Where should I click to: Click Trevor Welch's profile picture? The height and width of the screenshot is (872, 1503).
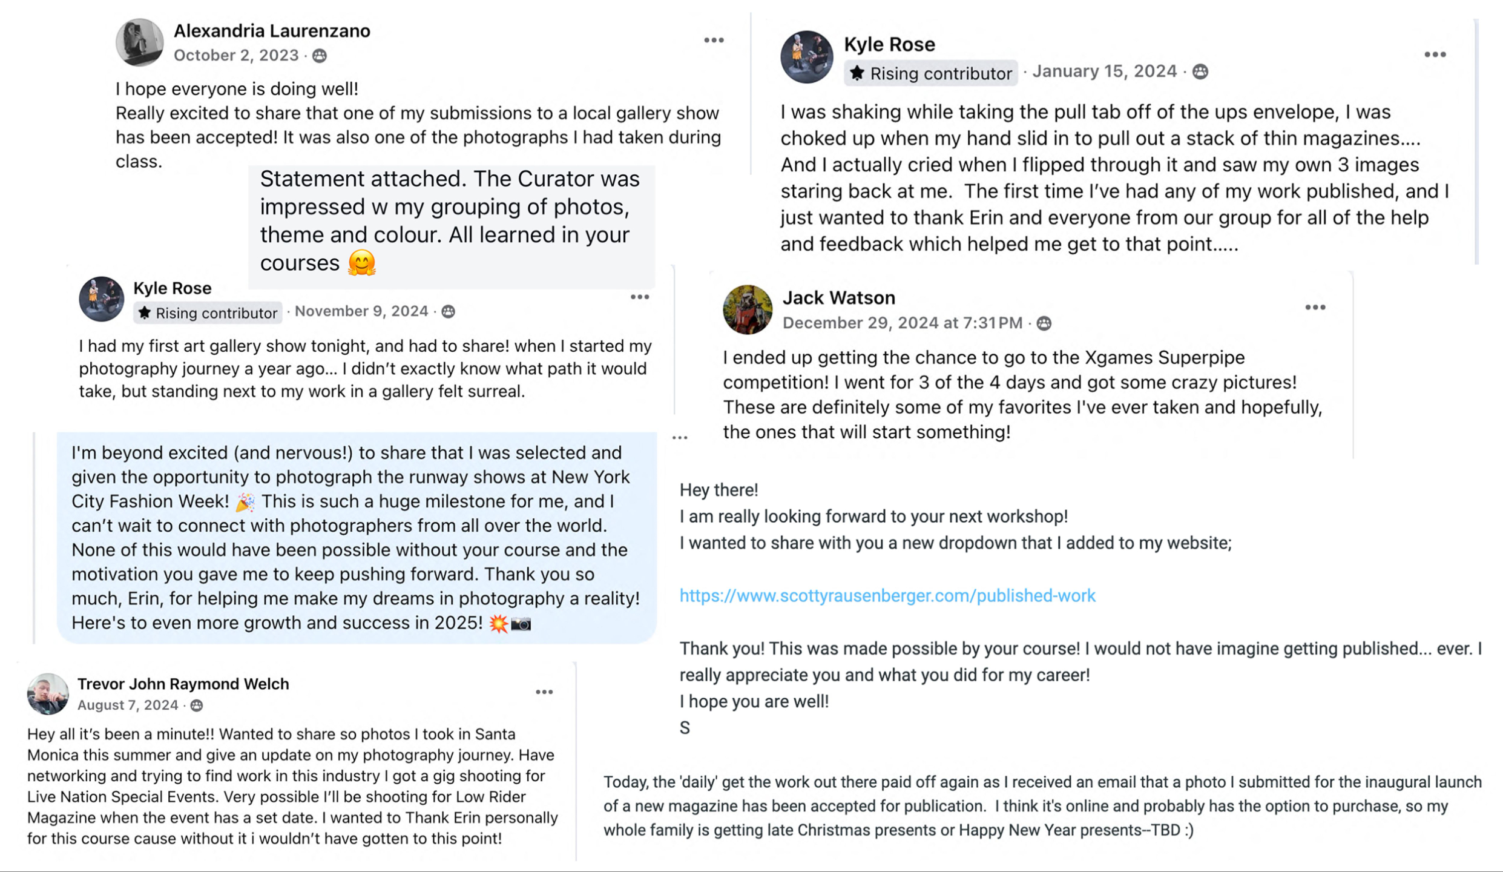pos(47,694)
